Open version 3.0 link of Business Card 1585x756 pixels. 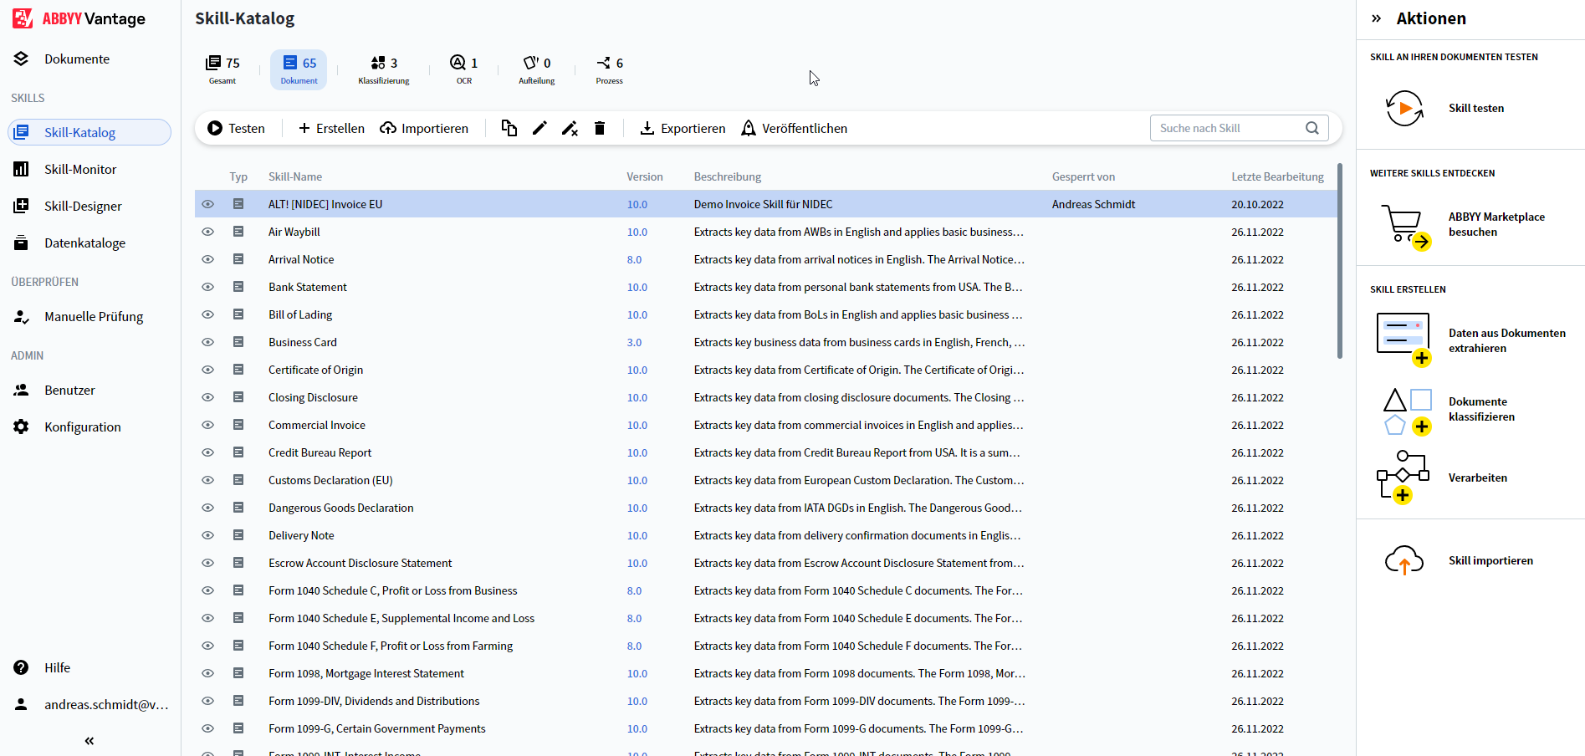click(635, 342)
